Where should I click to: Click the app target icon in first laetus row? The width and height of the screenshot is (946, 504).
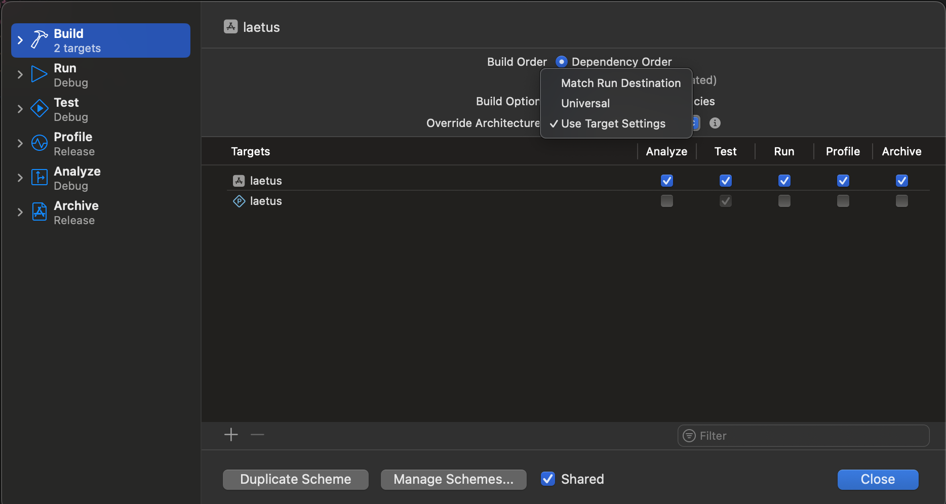[x=239, y=181]
